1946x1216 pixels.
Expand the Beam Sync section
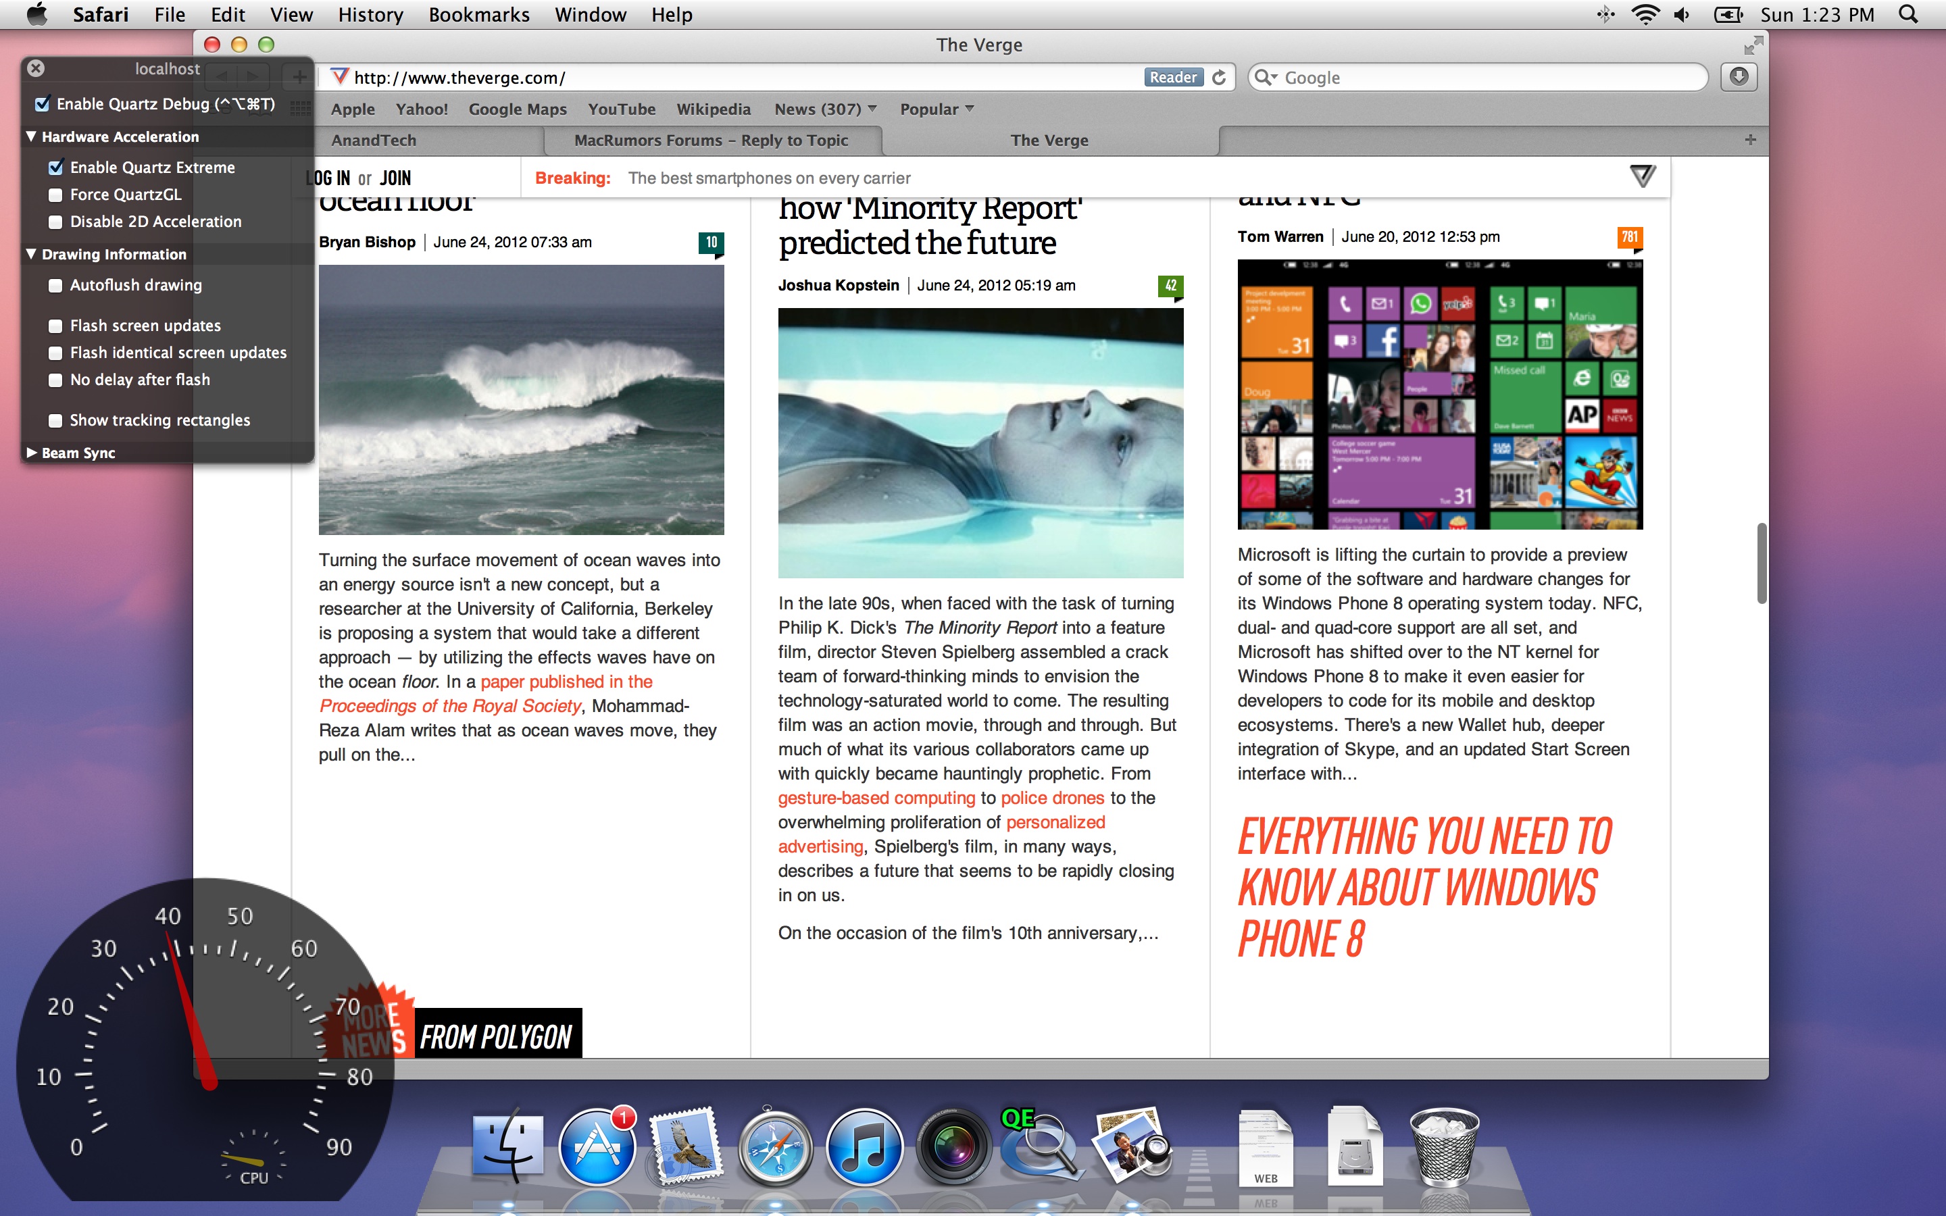(31, 453)
